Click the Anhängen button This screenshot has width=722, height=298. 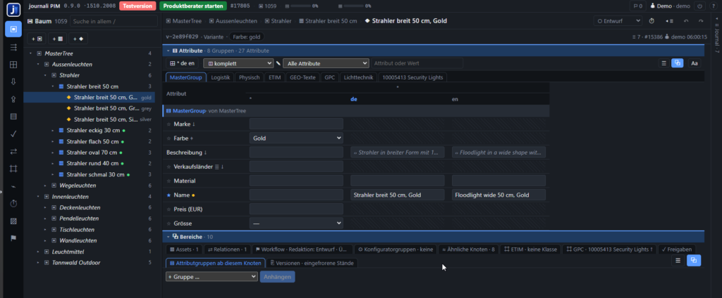point(278,277)
